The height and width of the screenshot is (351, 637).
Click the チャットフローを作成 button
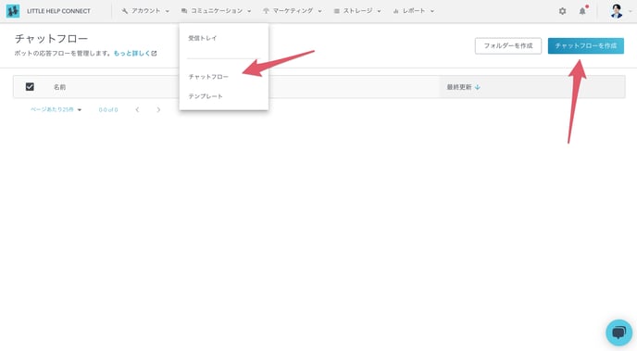click(586, 46)
